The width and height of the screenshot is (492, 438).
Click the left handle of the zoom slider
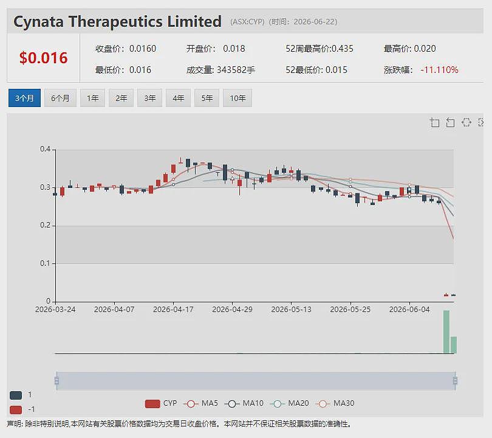pos(57,381)
